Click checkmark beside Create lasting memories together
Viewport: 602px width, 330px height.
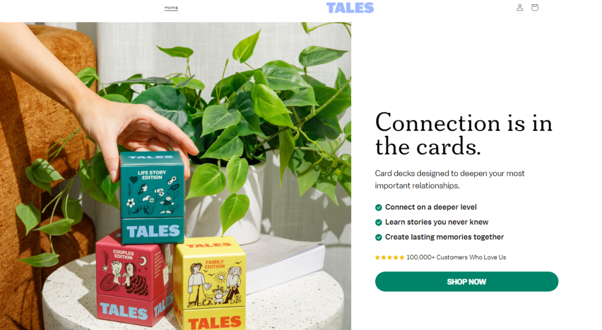point(378,237)
